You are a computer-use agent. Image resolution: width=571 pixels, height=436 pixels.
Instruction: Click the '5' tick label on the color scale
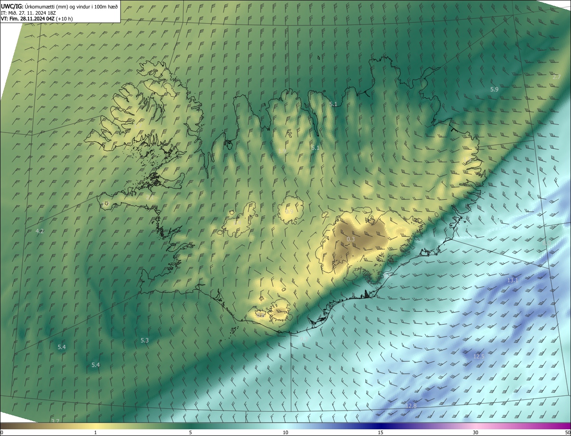click(190, 433)
